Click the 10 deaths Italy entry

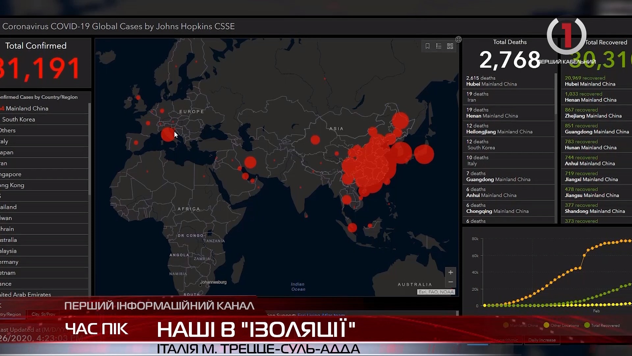click(x=509, y=161)
